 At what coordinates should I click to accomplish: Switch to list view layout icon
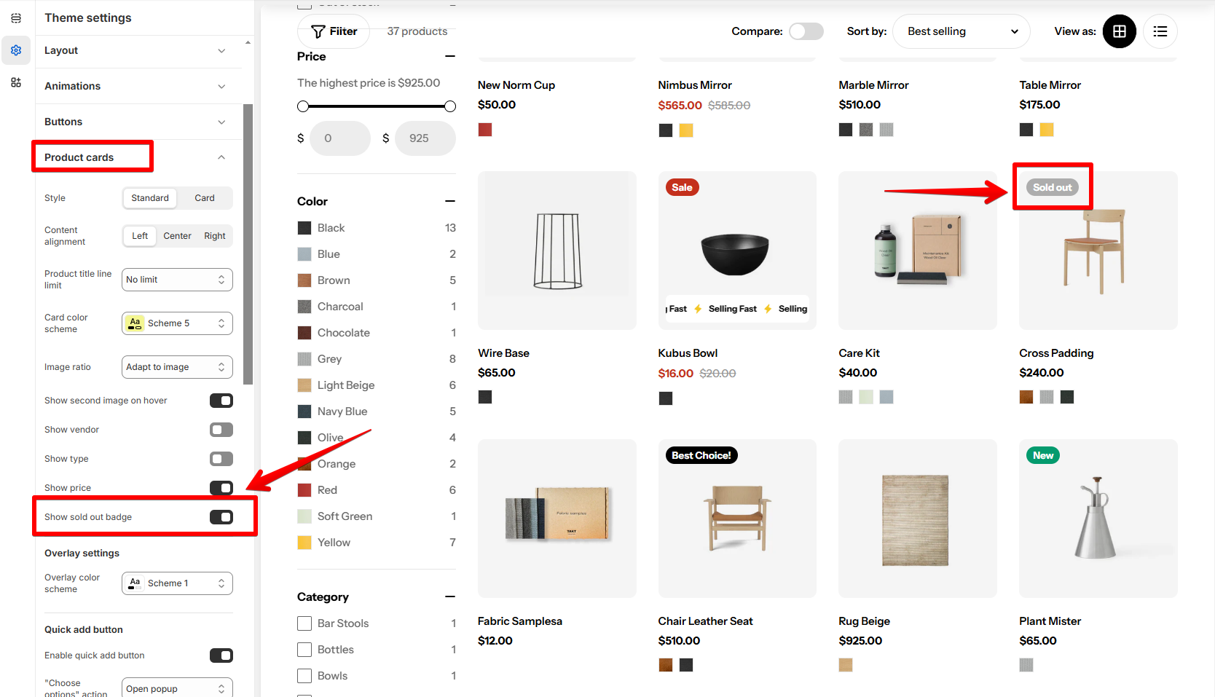click(1160, 31)
